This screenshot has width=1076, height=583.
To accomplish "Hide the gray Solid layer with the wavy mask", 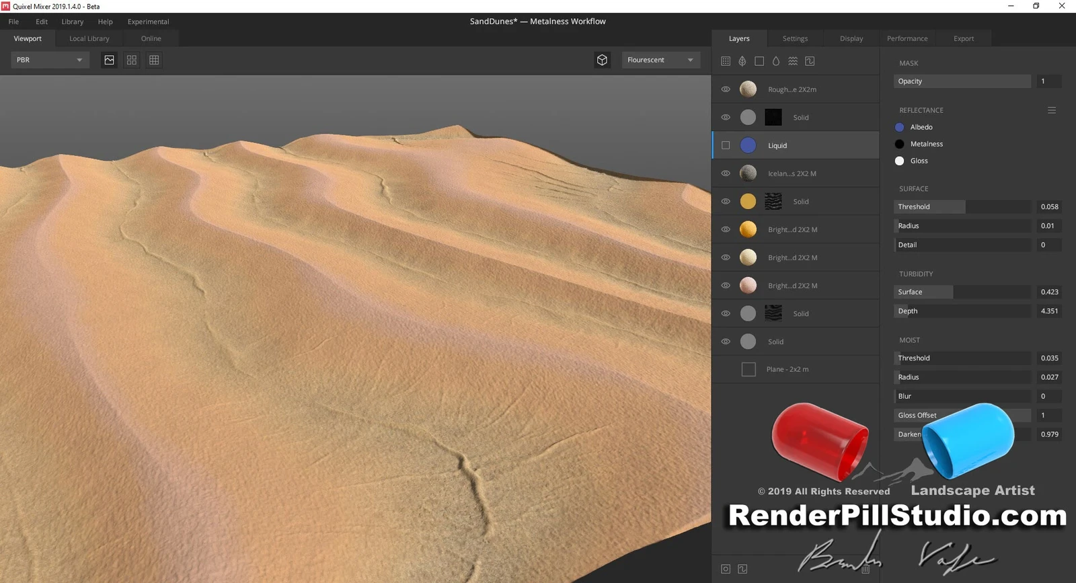I will tap(726, 313).
